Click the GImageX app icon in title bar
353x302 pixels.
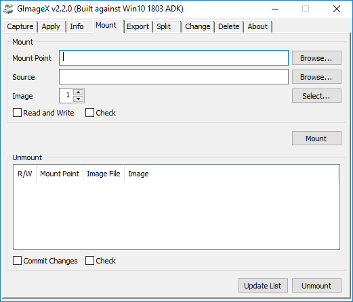point(8,9)
